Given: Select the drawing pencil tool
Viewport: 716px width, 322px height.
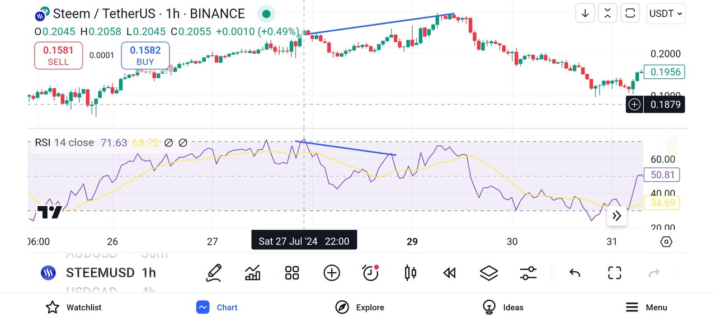Looking at the screenshot, I should coord(214,273).
